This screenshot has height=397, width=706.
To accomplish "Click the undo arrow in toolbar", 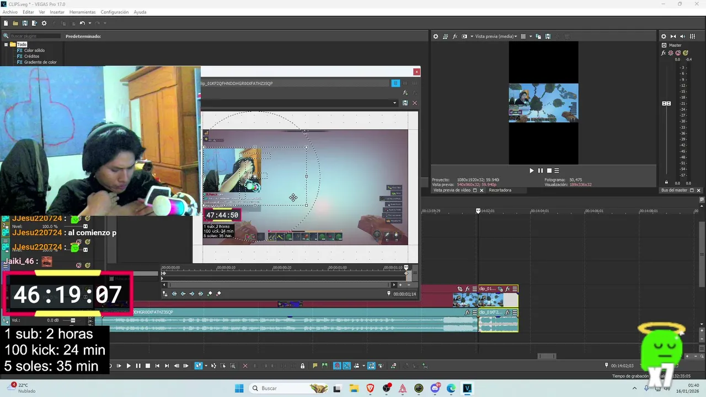I will [x=82, y=23].
